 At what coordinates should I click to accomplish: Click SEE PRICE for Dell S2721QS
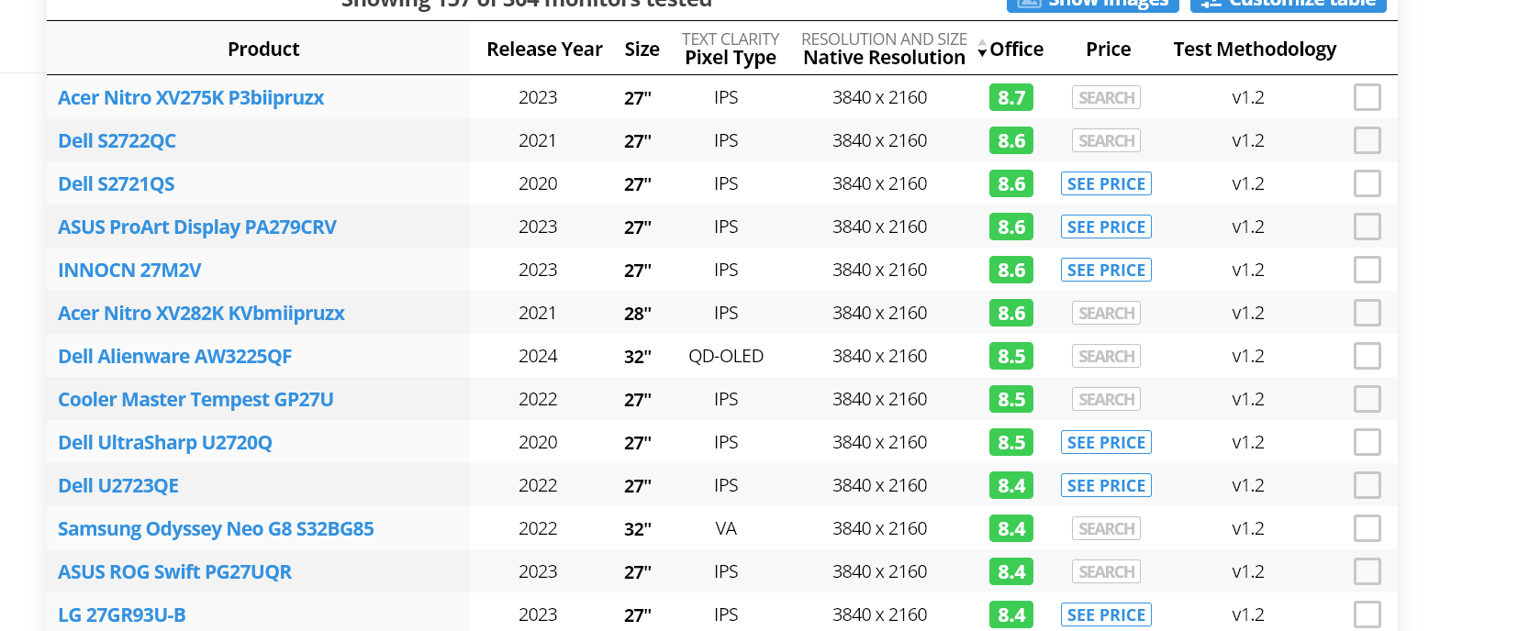pos(1106,183)
